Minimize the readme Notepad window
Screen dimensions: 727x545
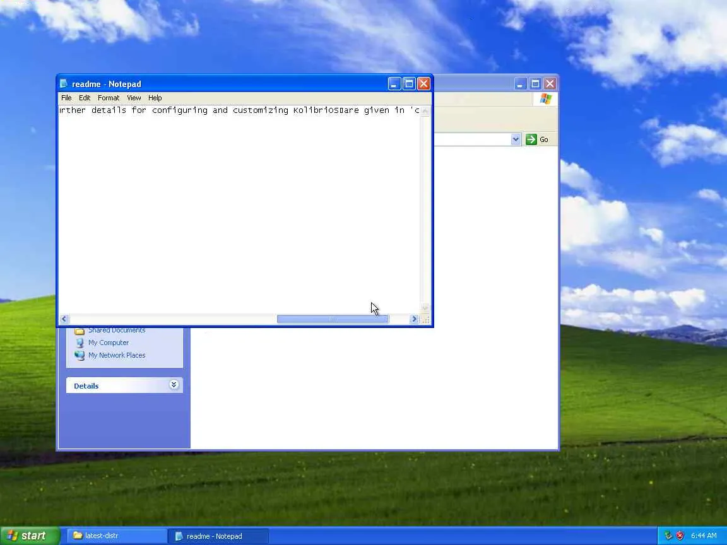coord(394,83)
